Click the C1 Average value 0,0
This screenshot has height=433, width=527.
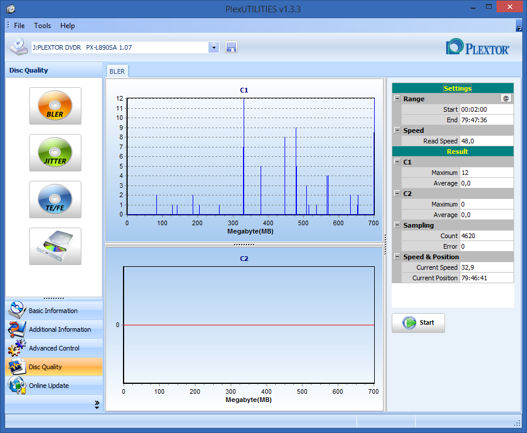(x=487, y=183)
